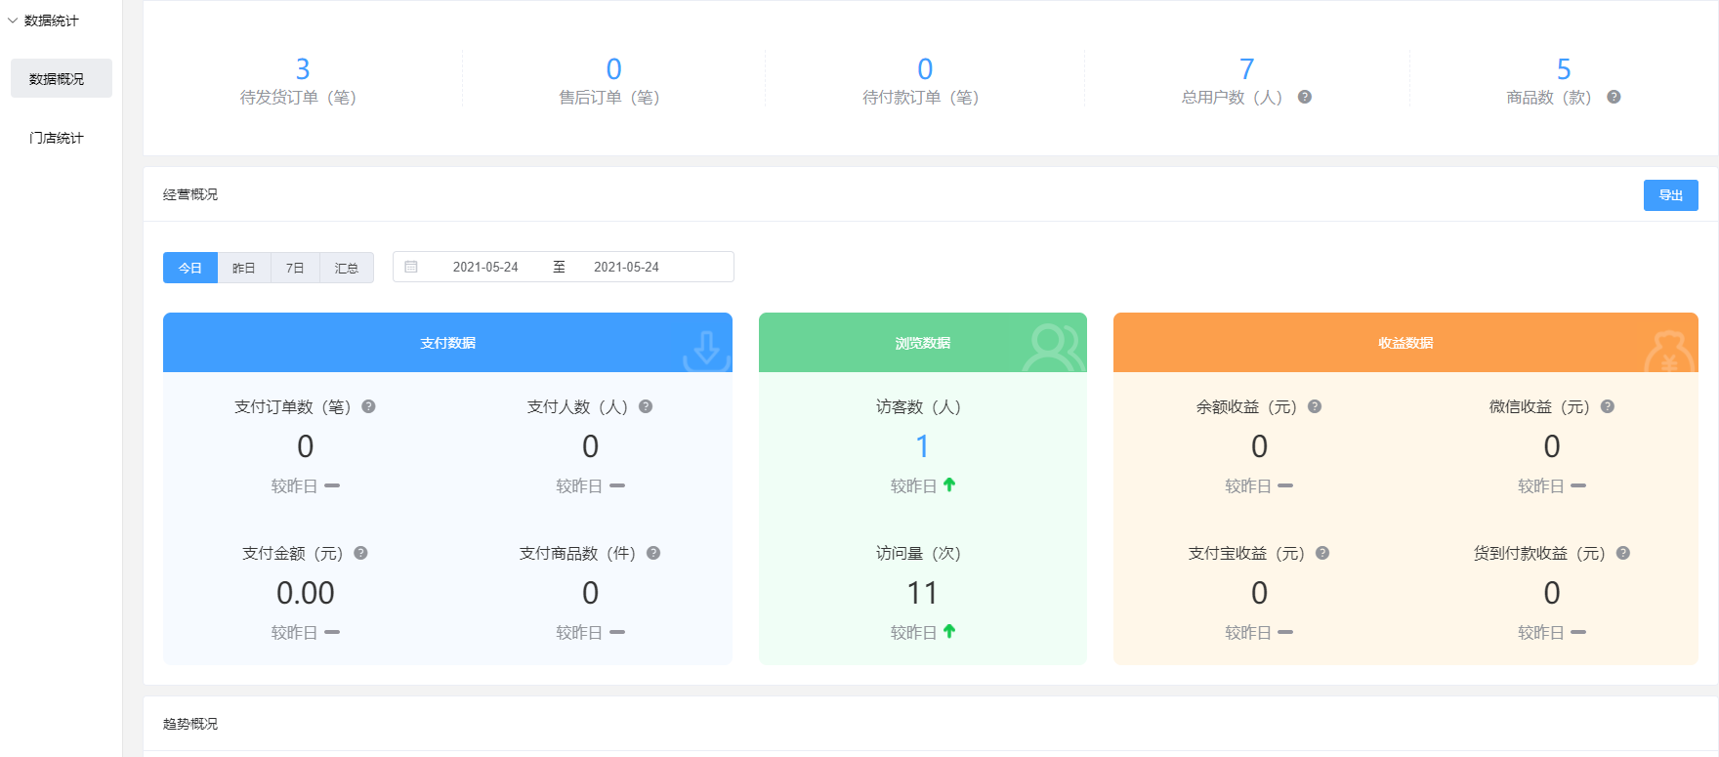Click help icon beside 余额收益
This screenshot has width=1719, height=757.
click(1315, 406)
